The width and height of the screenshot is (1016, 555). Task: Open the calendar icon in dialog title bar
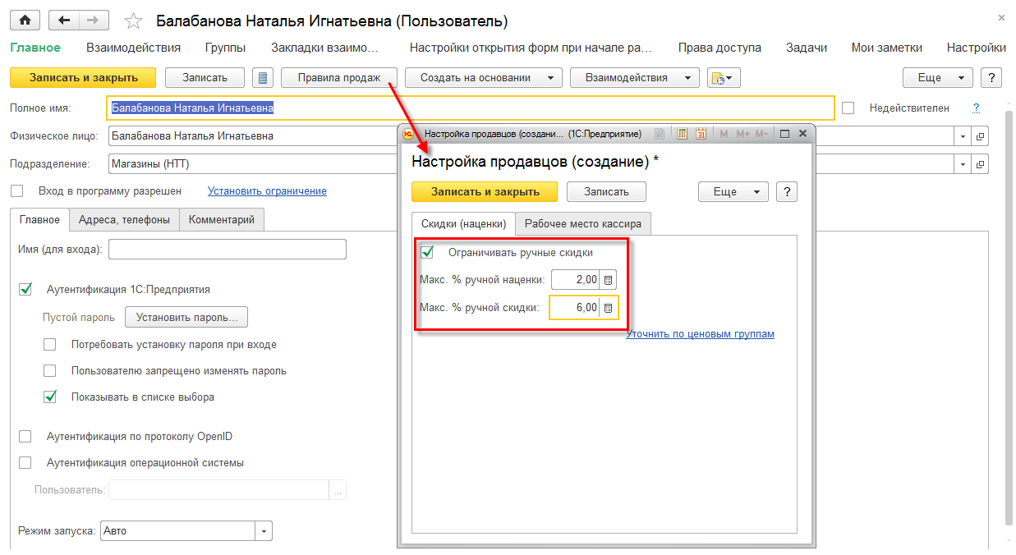(x=701, y=134)
